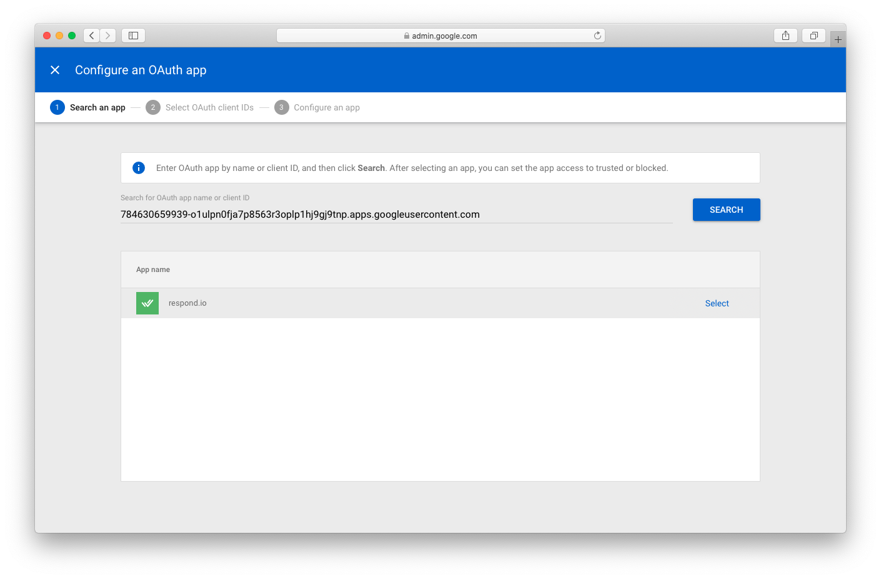Switch to the Select OAuth client IDs step

(x=209, y=107)
